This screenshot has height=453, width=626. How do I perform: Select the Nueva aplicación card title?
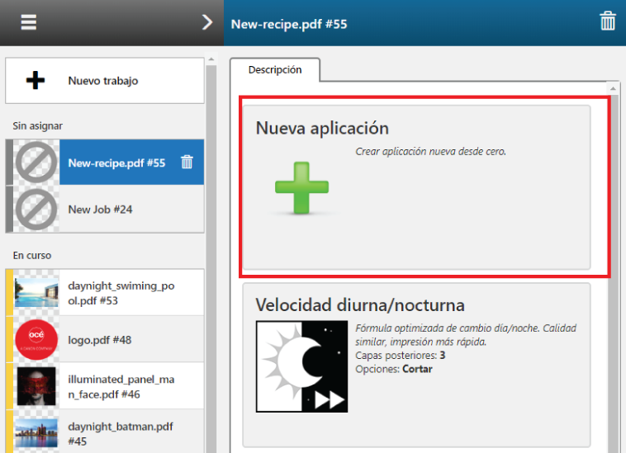tap(322, 128)
